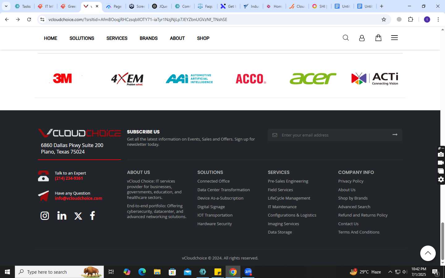This screenshot has height=278, width=445.
Task: Switch to the Faqs browser tab
Action: point(206,6)
